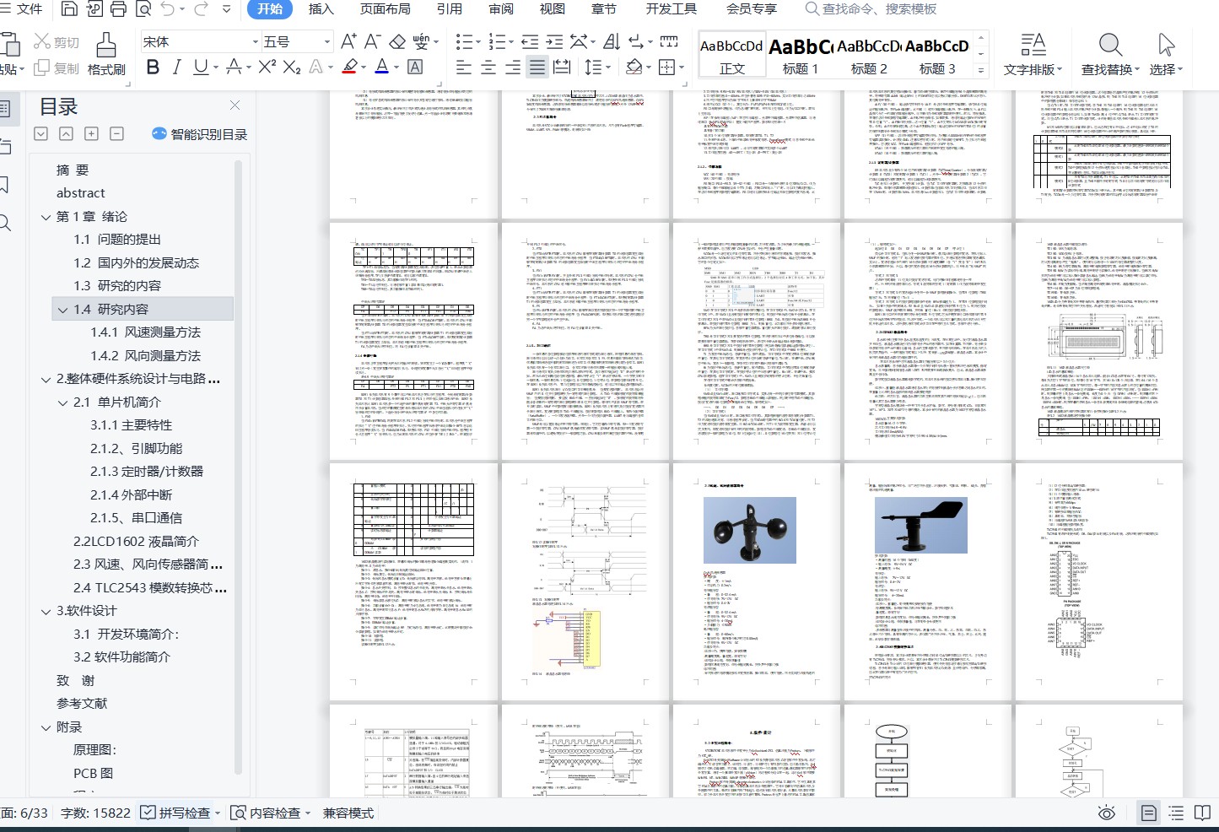Click the Copy button
This screenshot has height=832, width=1219.
click(57, 68)
